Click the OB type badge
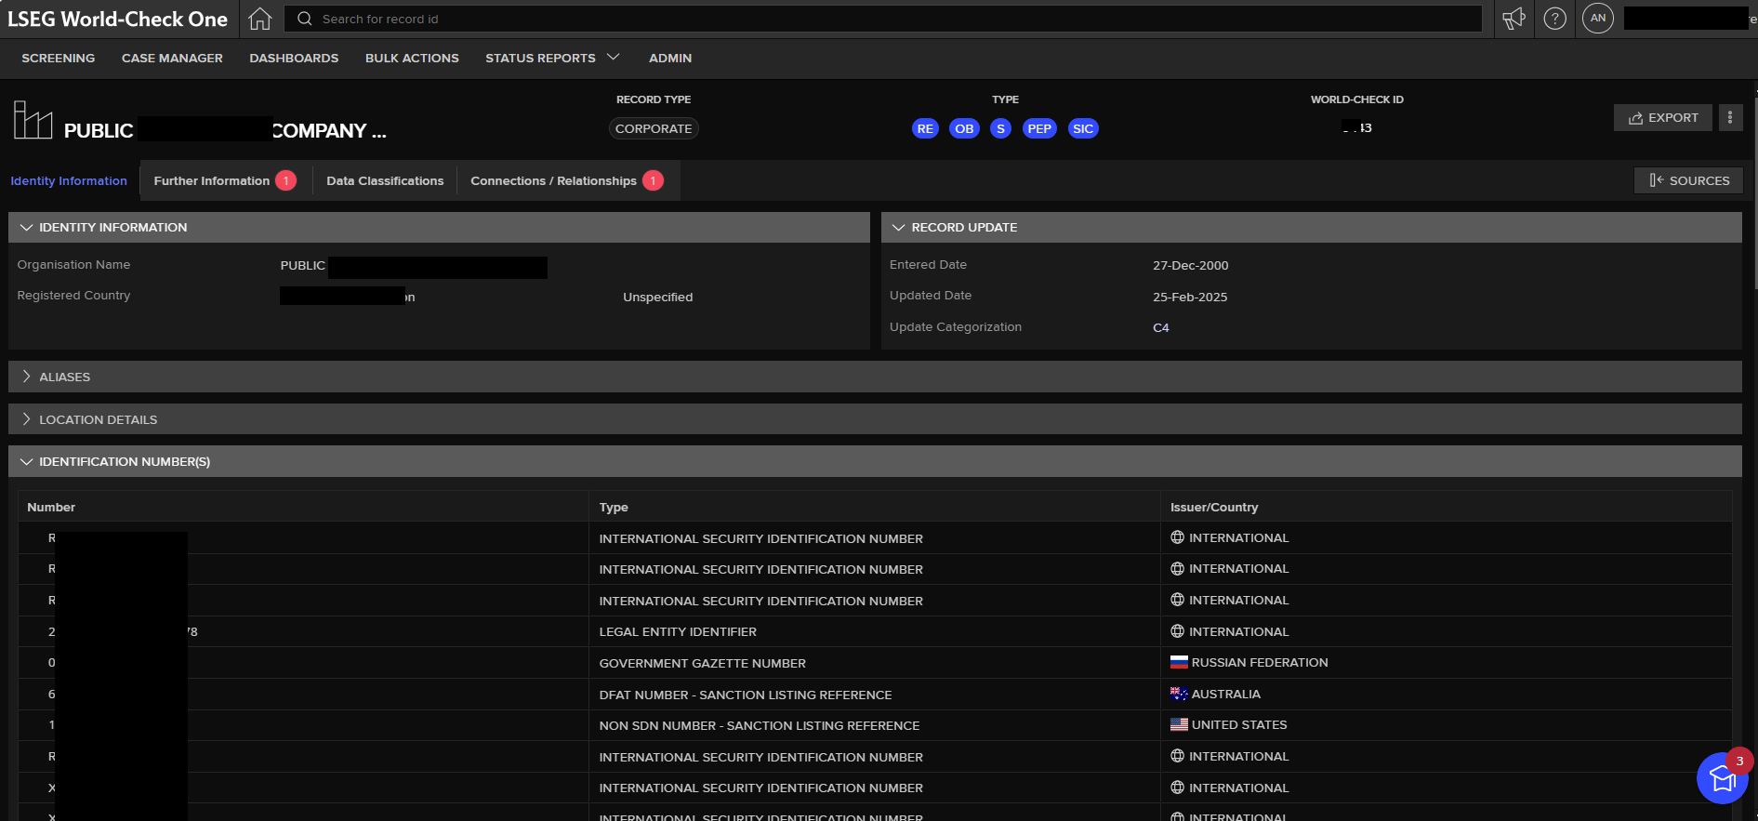 [x=964, y=128]
